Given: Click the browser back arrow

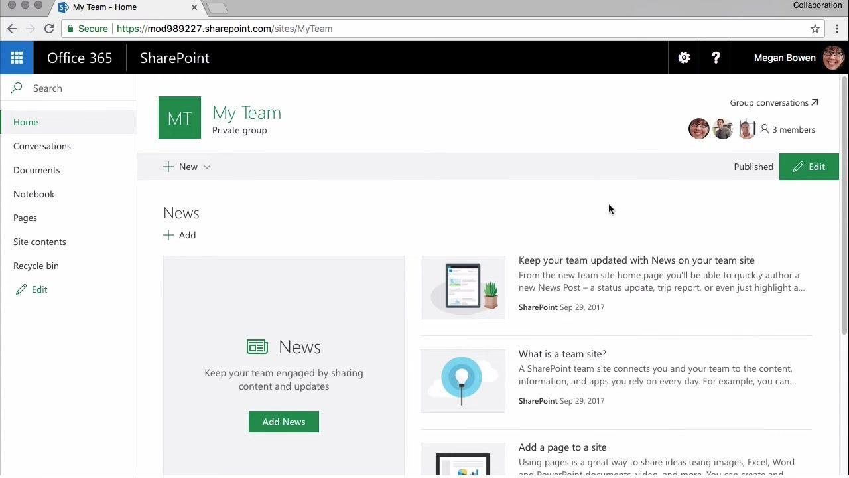Looking at the screenshot, I should click(x=12, y=29).
